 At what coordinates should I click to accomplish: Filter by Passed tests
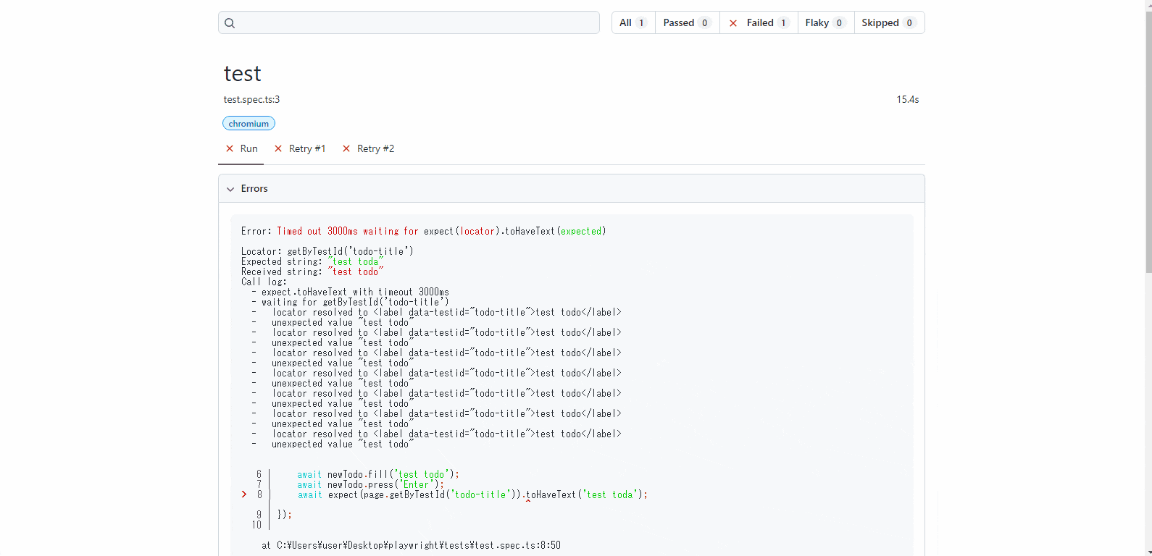click(x=687, y=22)
